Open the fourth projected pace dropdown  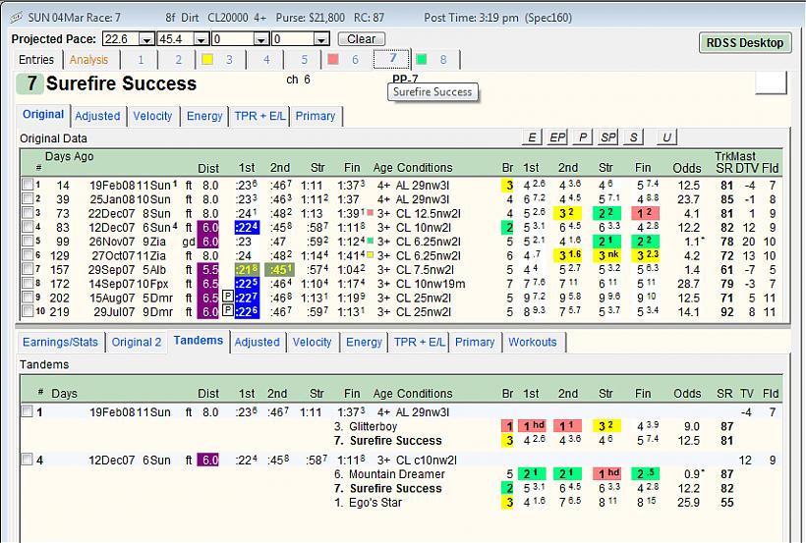[x=321, y=39]
